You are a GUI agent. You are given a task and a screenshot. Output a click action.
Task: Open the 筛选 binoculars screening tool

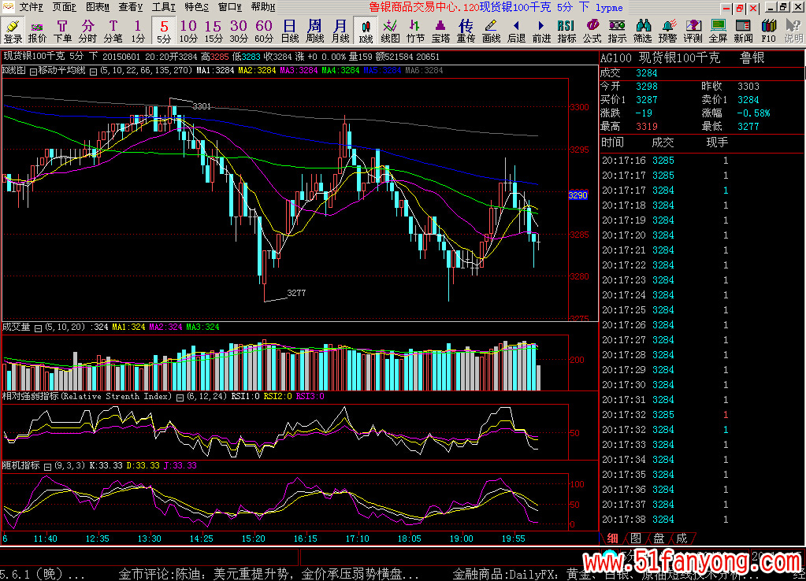pos(643,31)
